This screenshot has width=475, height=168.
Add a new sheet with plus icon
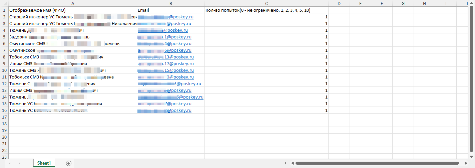(x=69, y=163)
